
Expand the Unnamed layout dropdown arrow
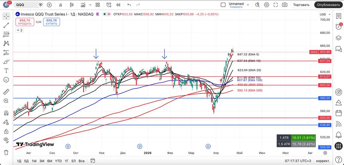click(248, 5)
